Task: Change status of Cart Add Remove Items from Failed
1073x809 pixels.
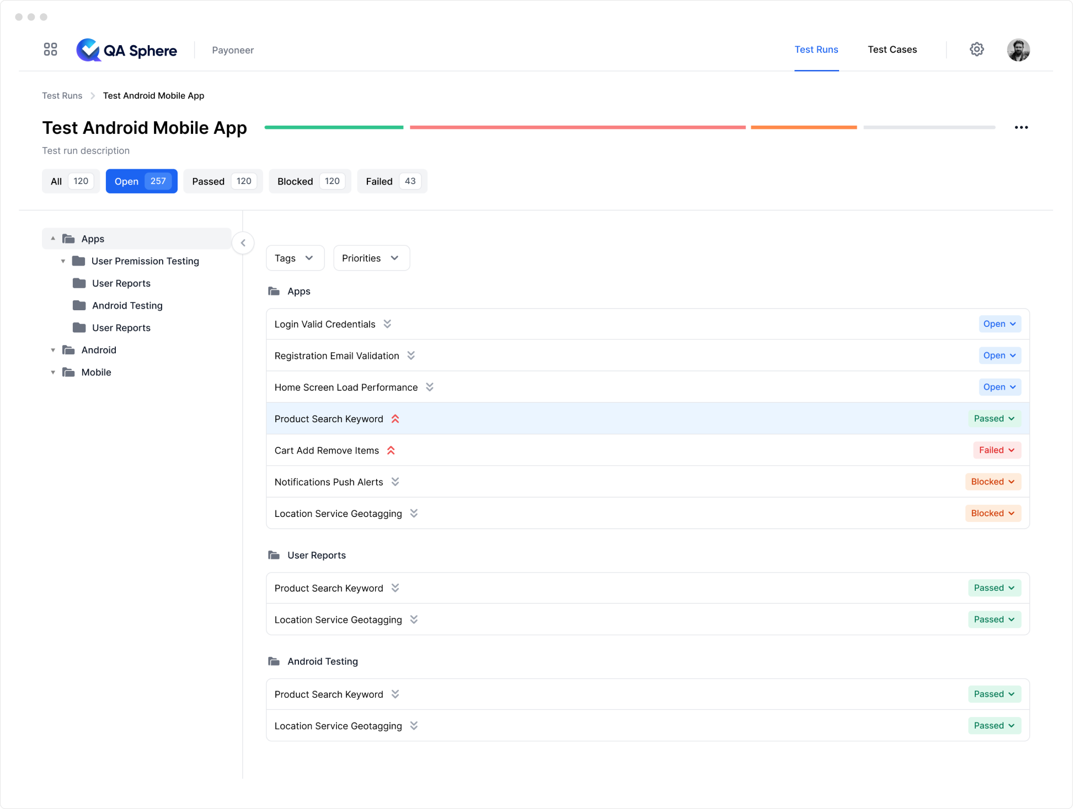Action: tap(996, 450)
